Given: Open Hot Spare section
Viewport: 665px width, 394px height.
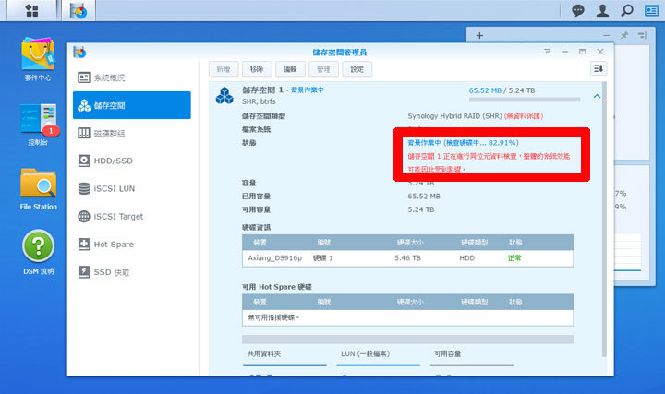Looking at the screenshot, I should click(132, 244).
